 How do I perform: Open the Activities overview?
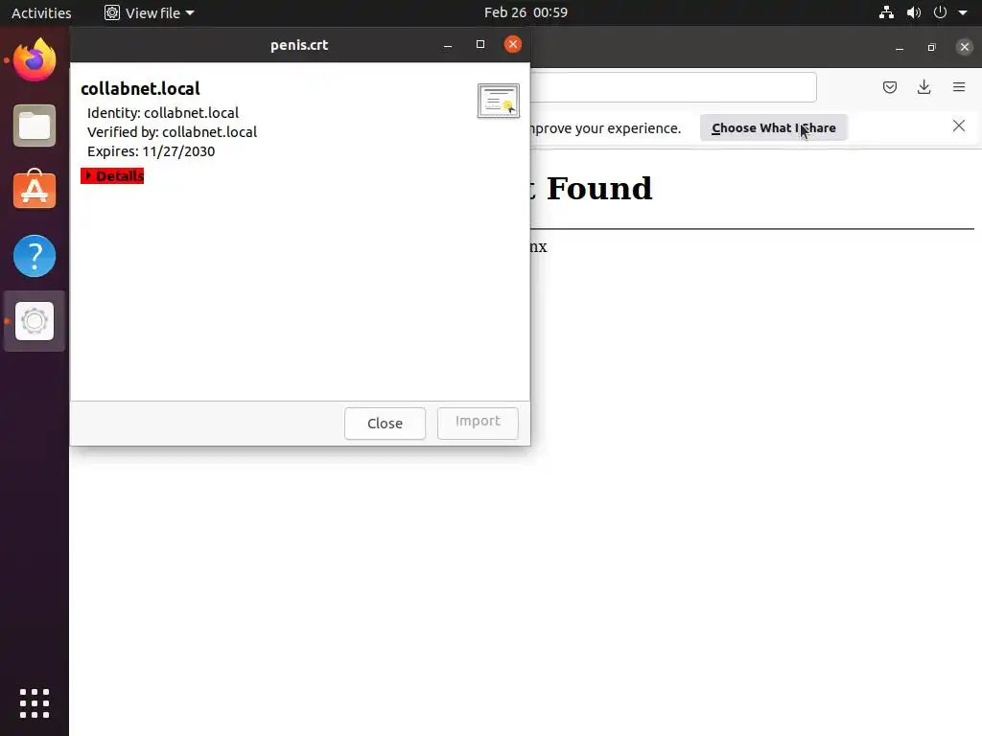point(41,12)
